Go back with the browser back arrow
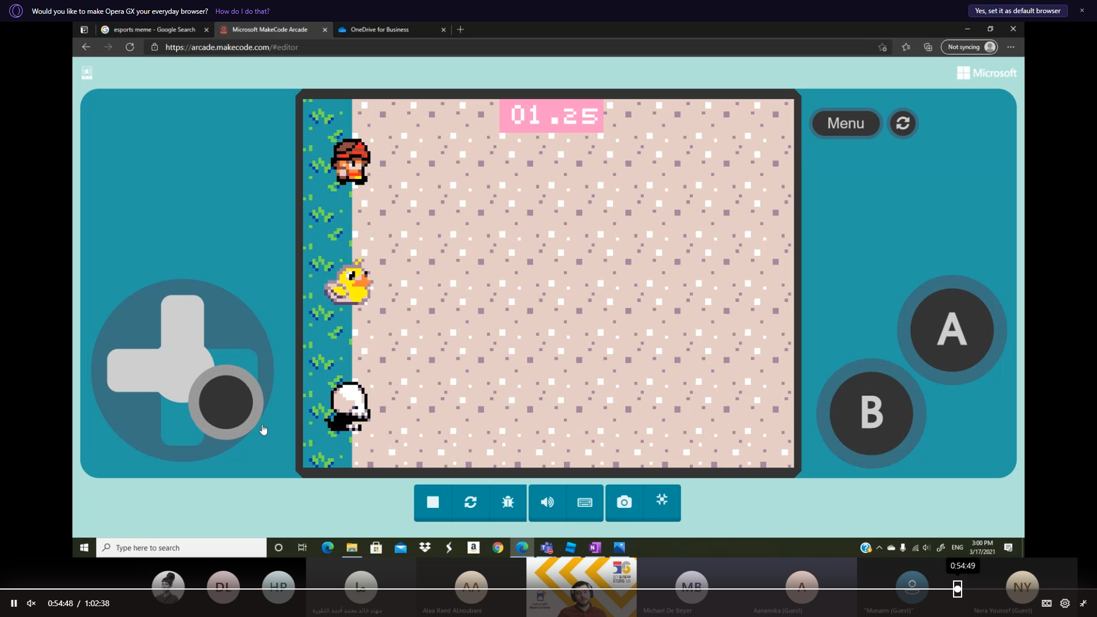 click(86, 47)
